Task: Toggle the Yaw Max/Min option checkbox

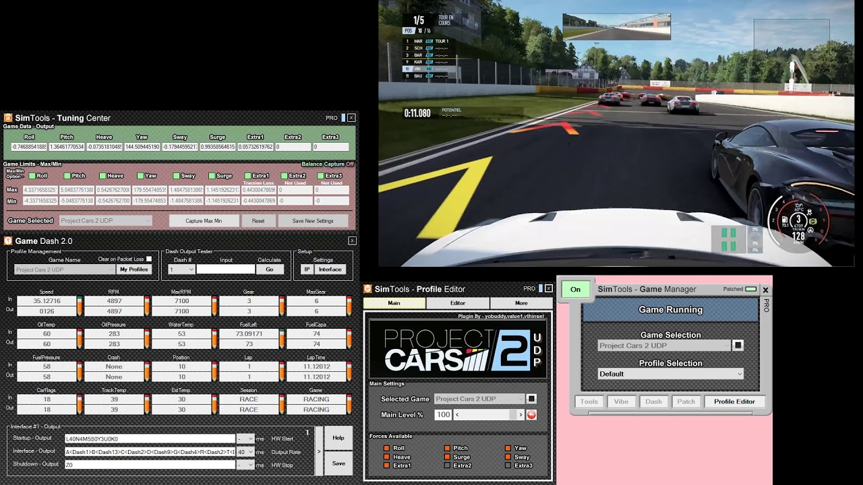Action: (140, 176)
